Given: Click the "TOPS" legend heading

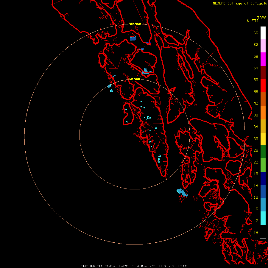Looking at the screenshot, I should click(x=262, y=18).
